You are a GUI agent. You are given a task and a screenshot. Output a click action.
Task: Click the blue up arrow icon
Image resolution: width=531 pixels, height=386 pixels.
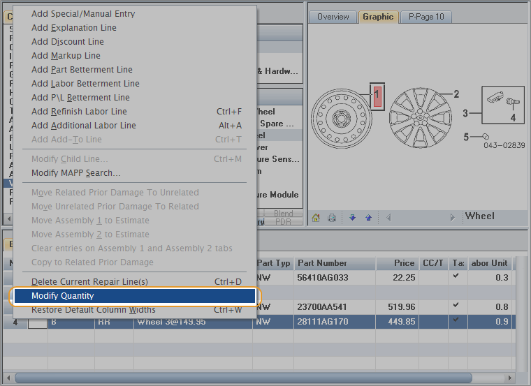[368, 218]
